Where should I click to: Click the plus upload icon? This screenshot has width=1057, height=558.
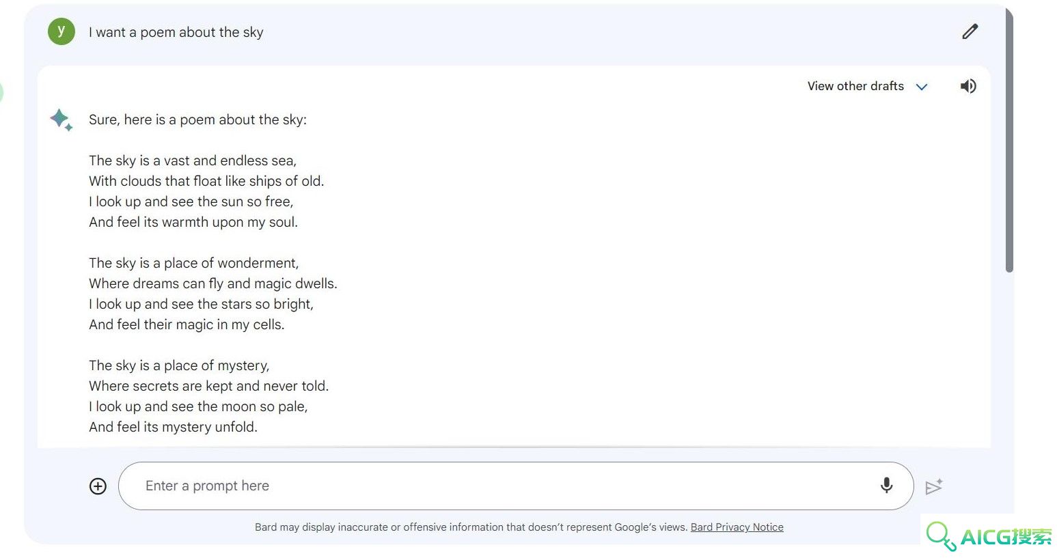click(x=98, y=486)
